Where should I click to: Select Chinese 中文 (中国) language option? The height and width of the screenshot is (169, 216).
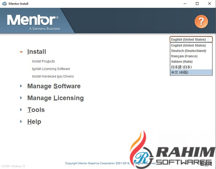(x=191, y=72)
